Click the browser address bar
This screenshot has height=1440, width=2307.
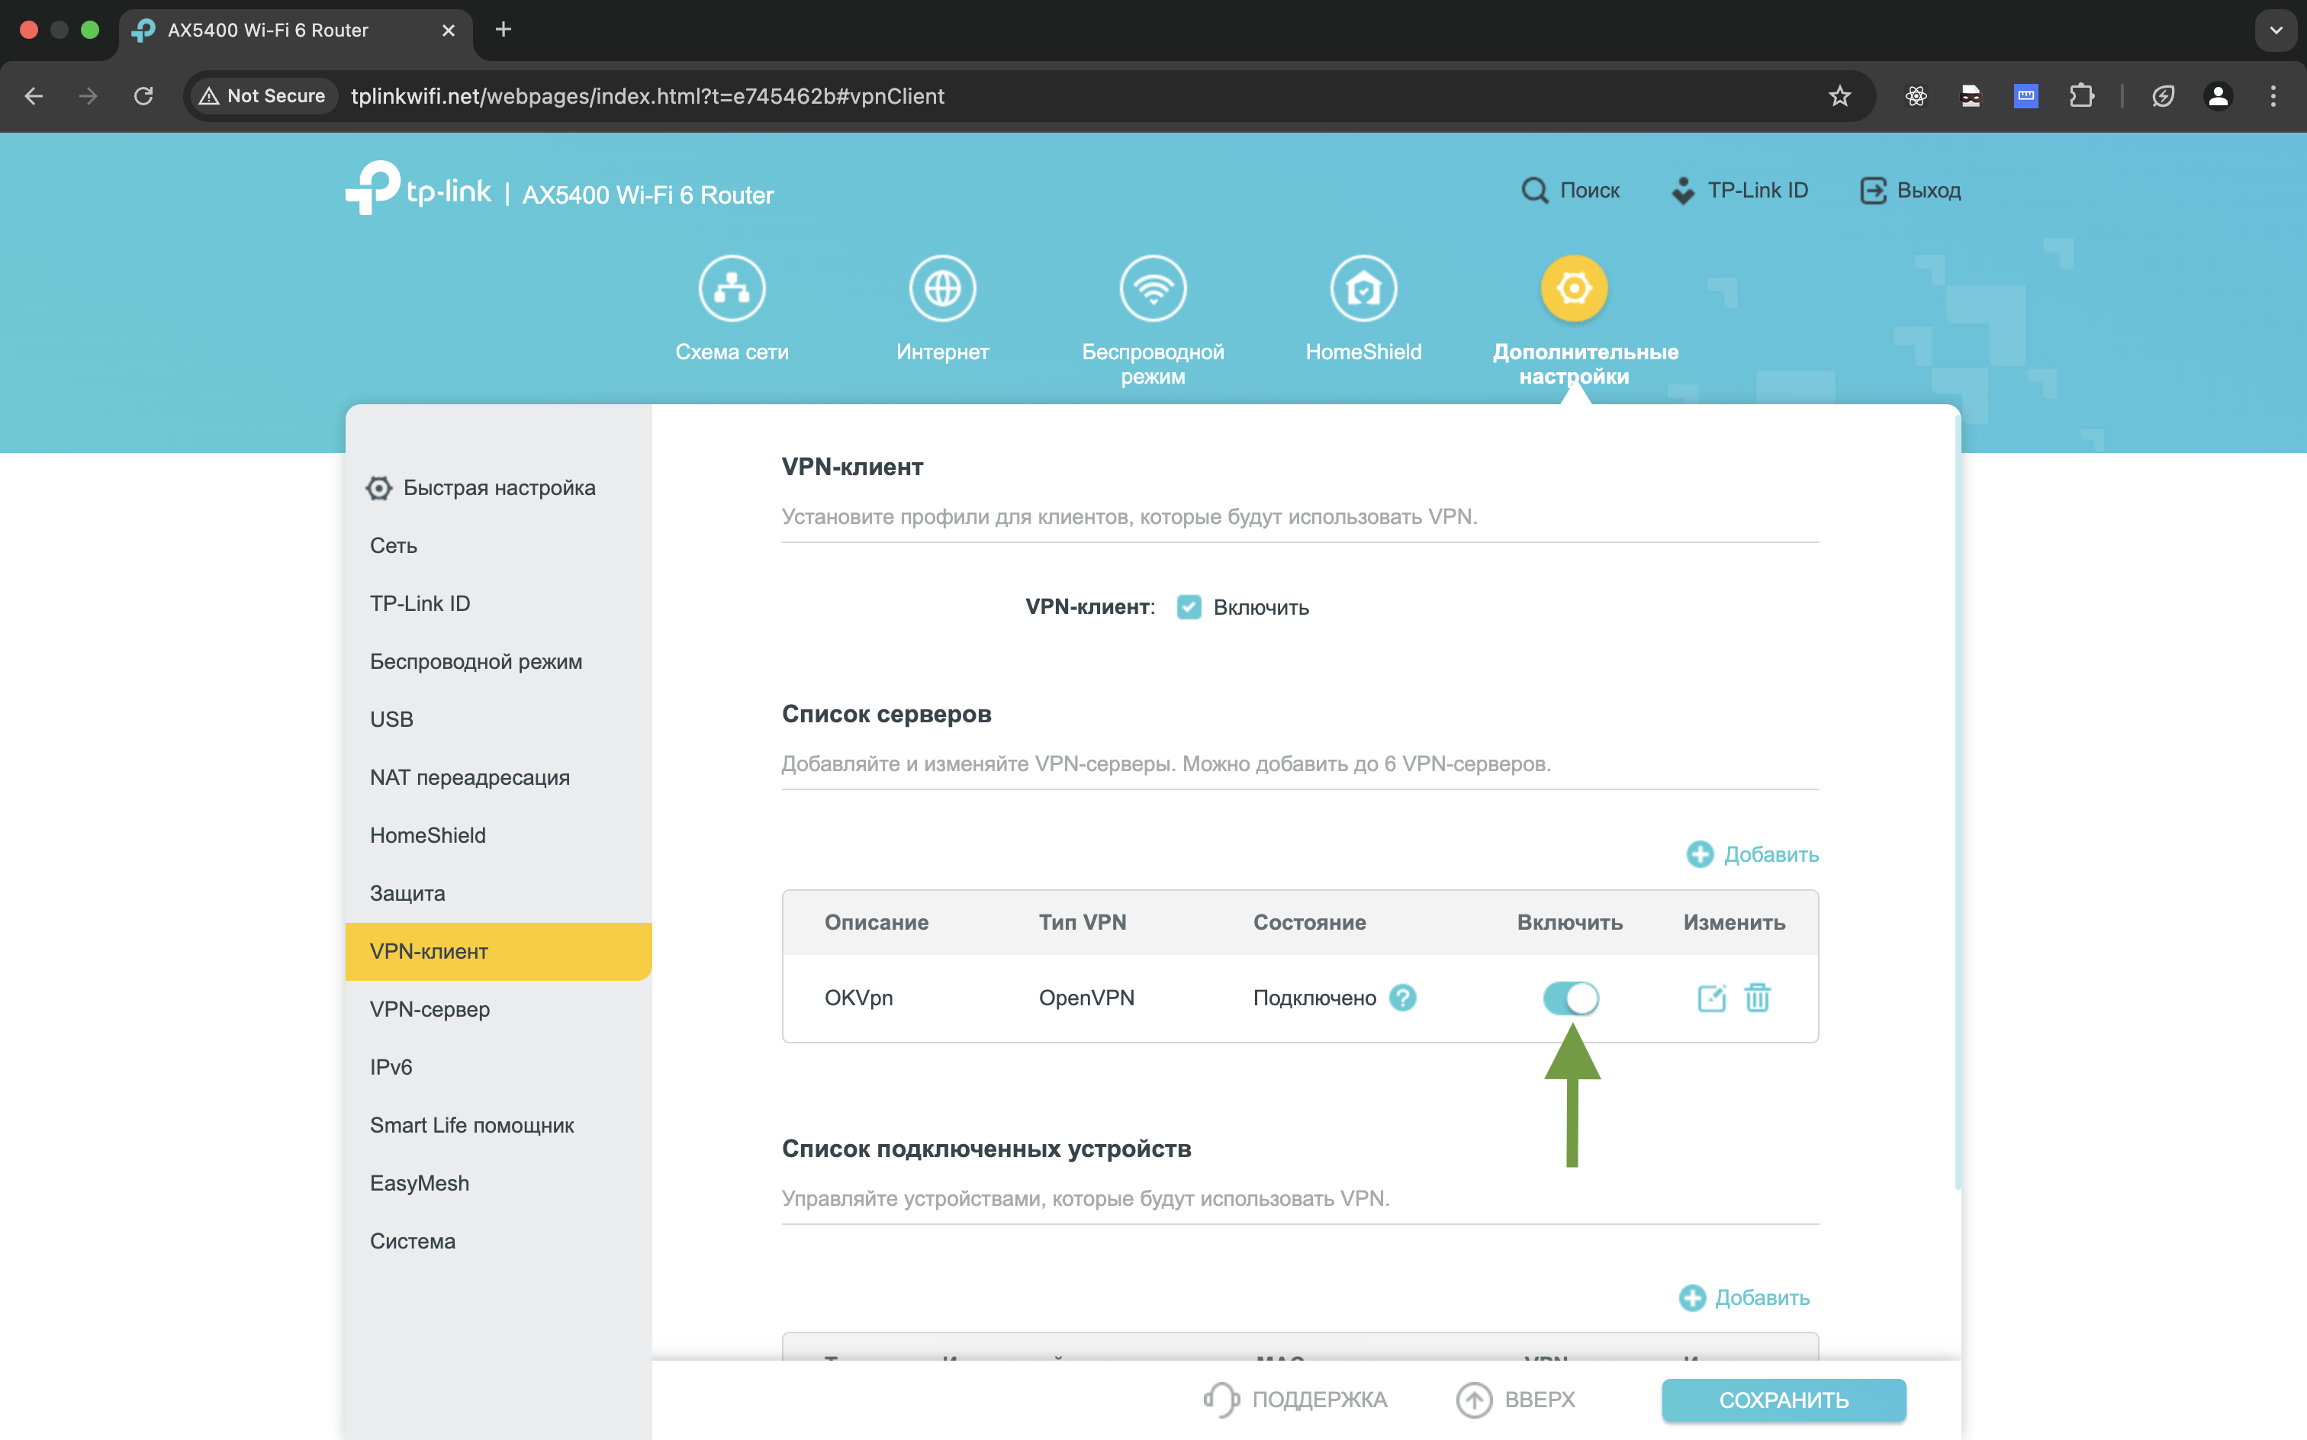(x=648, y=95)
